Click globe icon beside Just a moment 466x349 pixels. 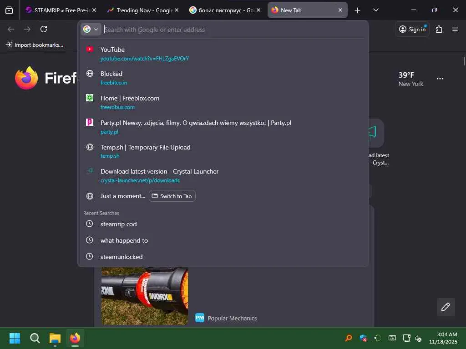point(90,196)
